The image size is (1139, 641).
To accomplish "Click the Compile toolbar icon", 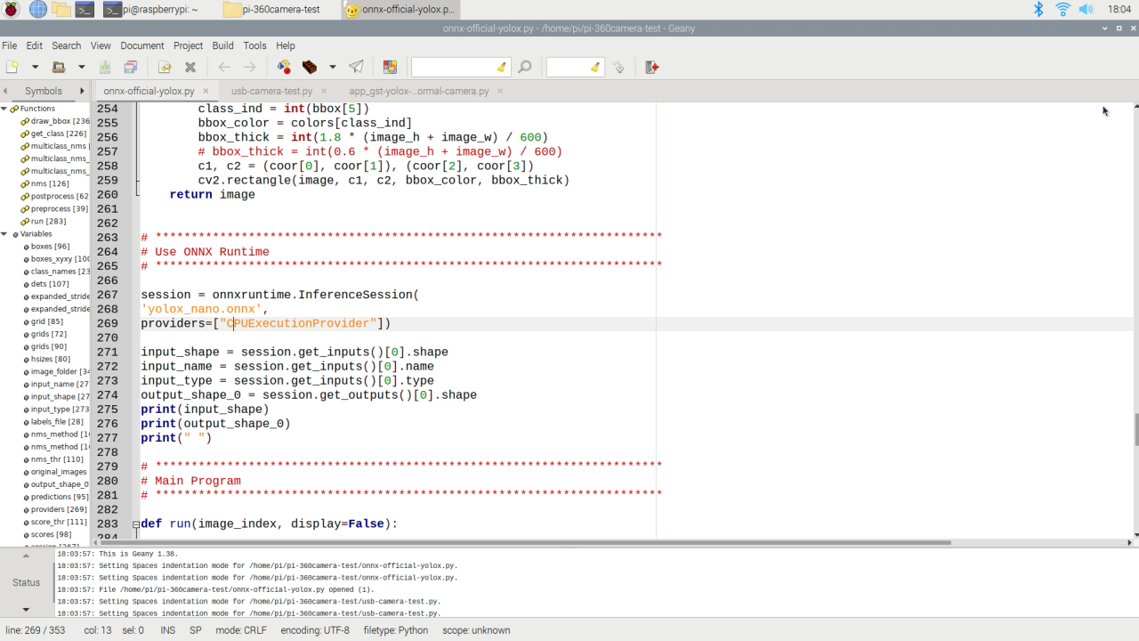I will 284,67.
